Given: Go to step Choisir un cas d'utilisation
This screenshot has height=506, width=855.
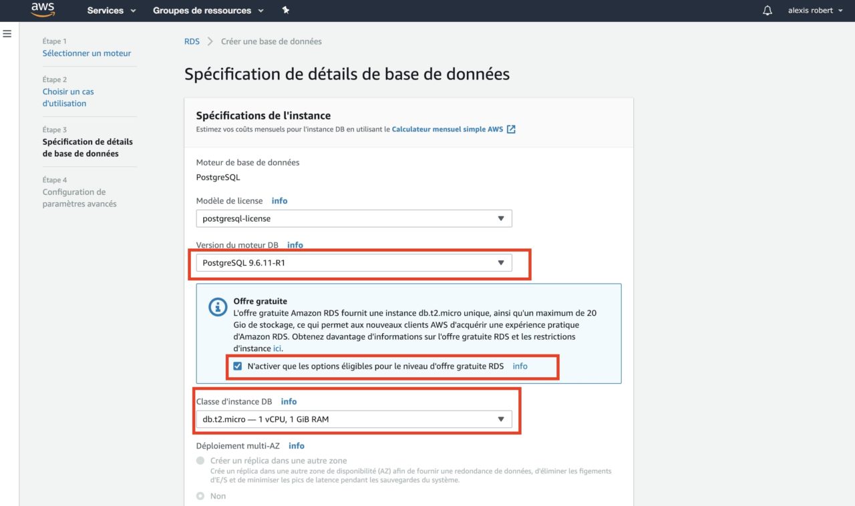Looking at the screenshot, I should [x=68, y=97].
